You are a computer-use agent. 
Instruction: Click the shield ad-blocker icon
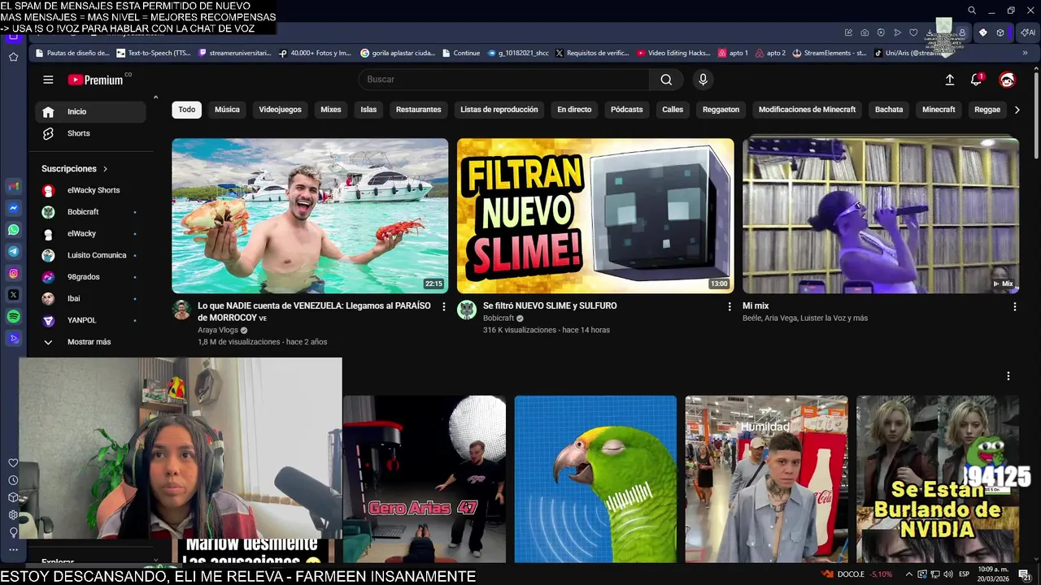(881, 32)
